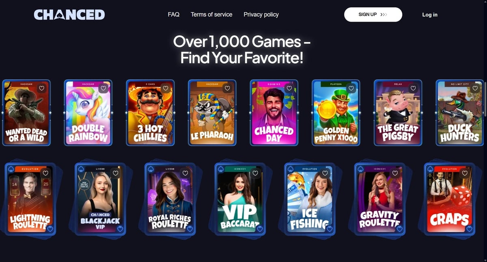The height and width of the screenshot is (262, 487).
Task: Click the heart icon on Le Pharaoh
Action: click(x=227, y=88)
